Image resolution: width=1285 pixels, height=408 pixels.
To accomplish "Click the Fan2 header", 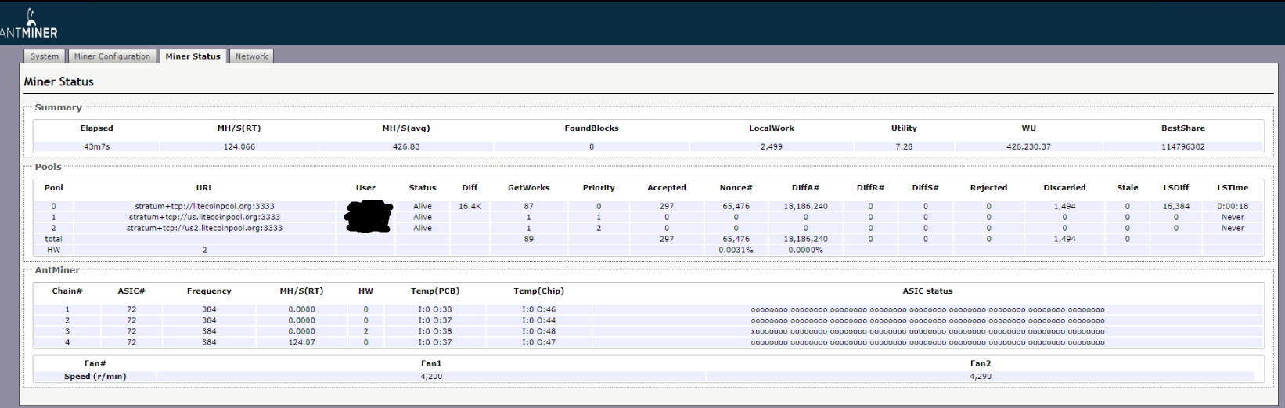I will pos(981,363).
